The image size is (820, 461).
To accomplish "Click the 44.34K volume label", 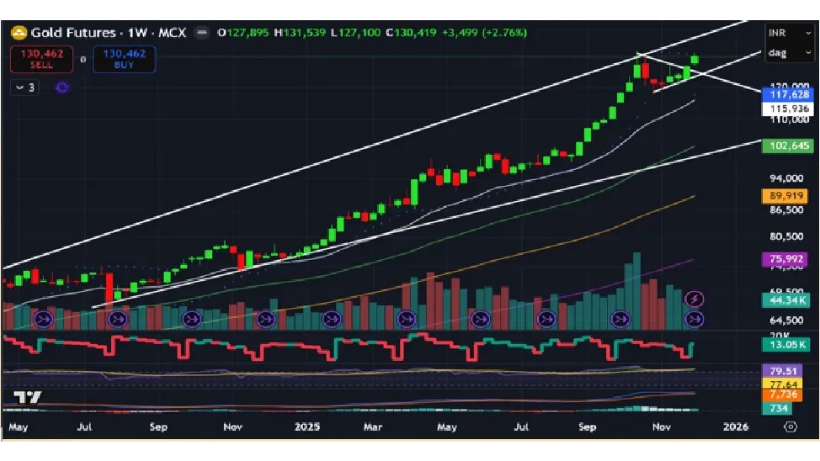I will click(x=785, y=300).
